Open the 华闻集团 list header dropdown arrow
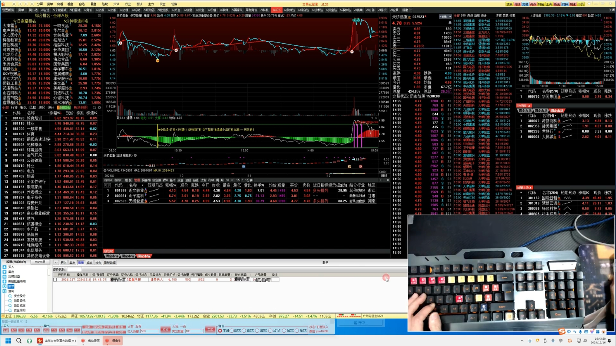Image resolution: width=616 pixels, height=346 pixels. (x=521, y=91)
